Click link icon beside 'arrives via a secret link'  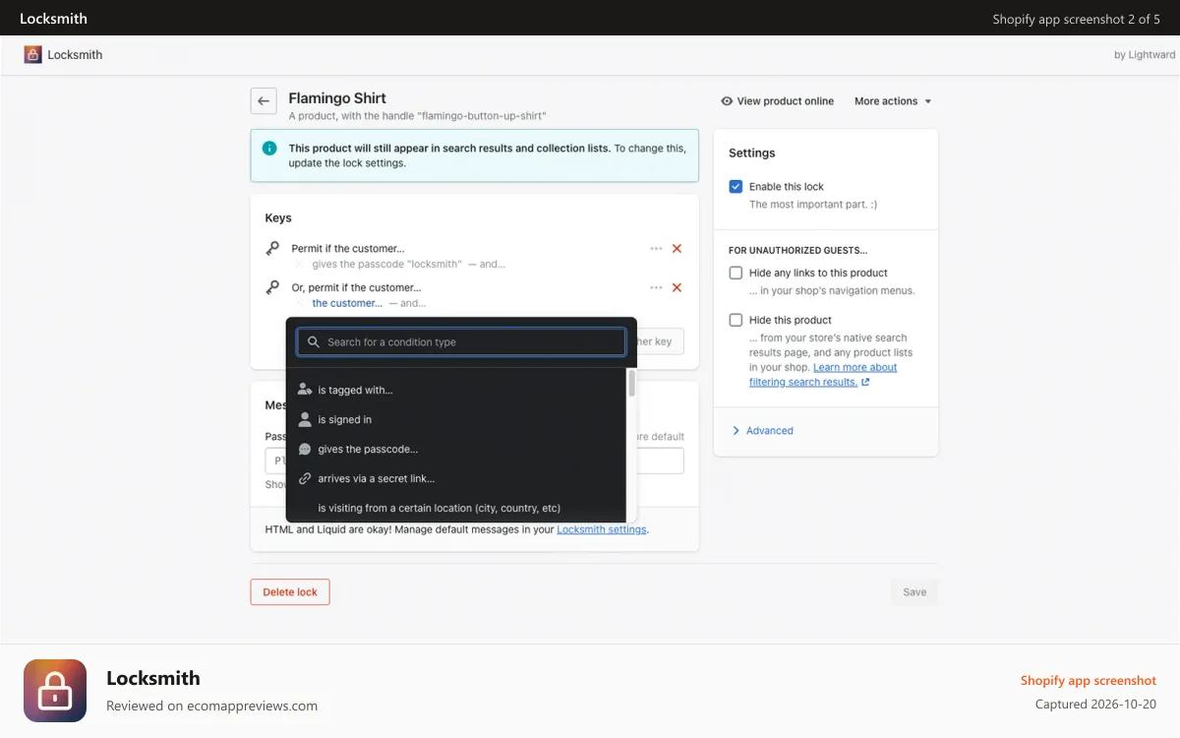point(305,478)
